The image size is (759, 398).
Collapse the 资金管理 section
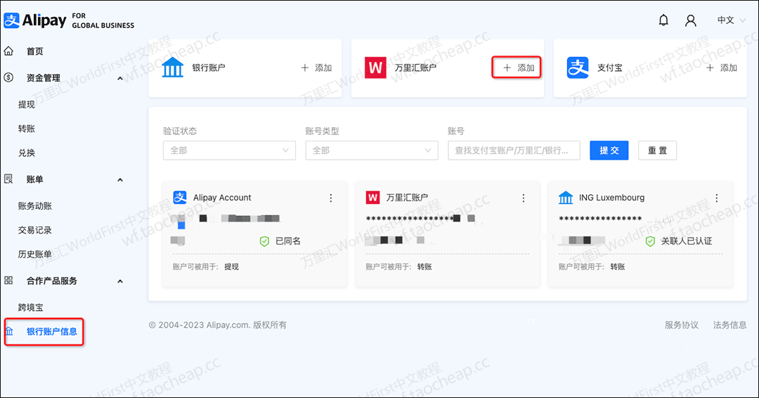tap(120, 79)
